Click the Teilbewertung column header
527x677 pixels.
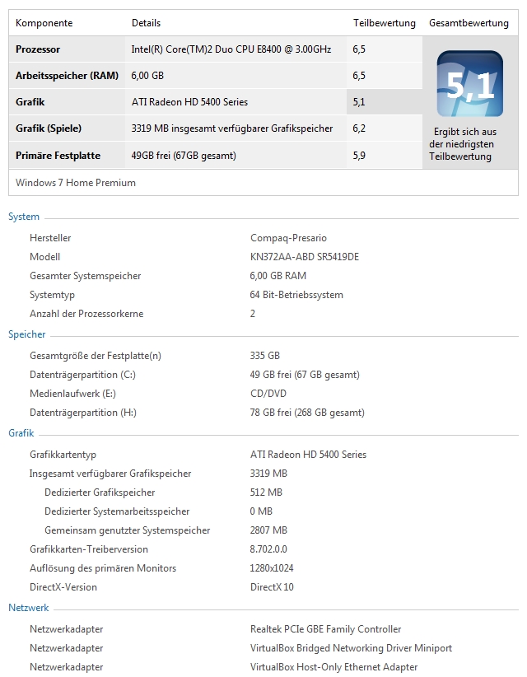pyautogui.click(x=385, y=23)
